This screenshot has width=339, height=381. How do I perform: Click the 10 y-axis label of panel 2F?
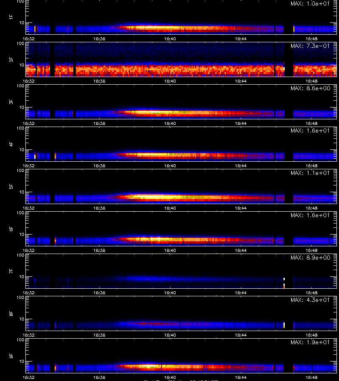click(22, 65)
